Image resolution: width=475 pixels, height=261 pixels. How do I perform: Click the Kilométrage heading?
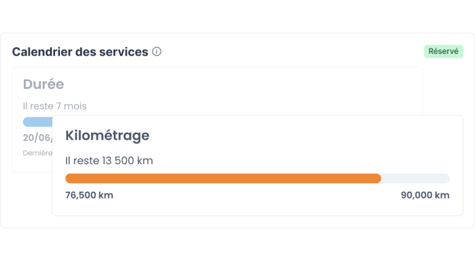[107, 135]
